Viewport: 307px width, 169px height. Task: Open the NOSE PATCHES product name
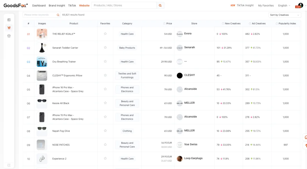[61, 145]
